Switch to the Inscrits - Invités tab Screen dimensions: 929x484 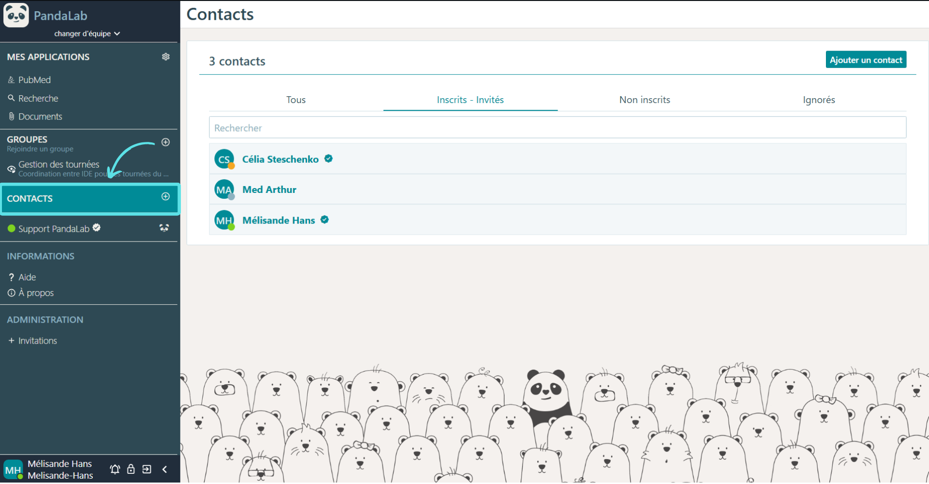coord(470,100)
